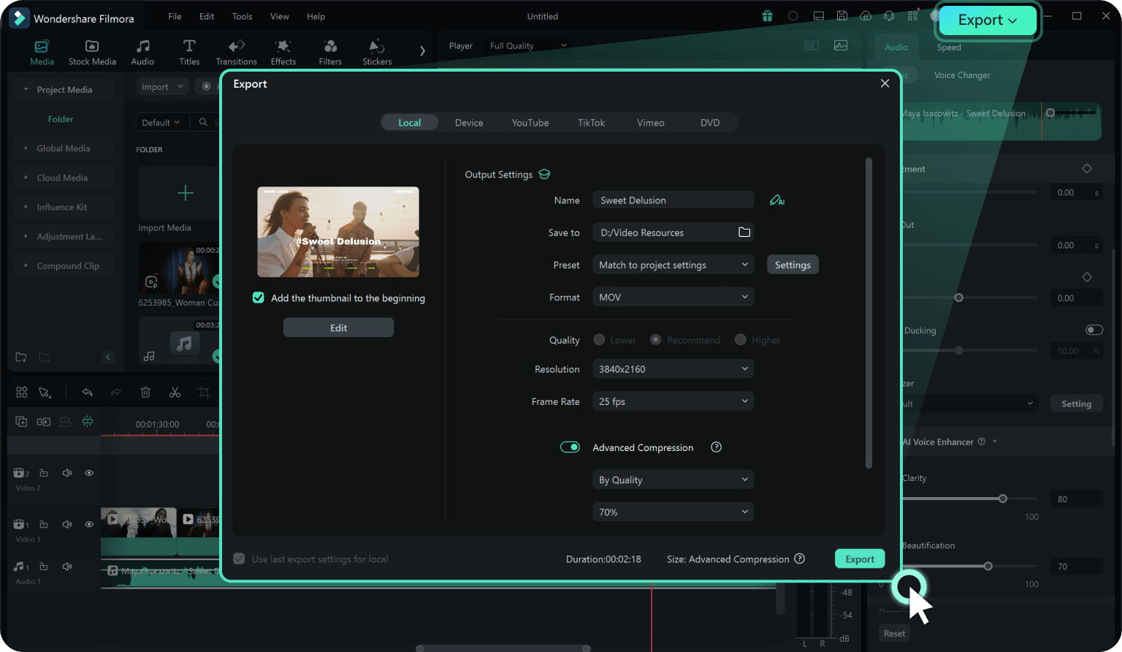Switch to the Local export tab
1122x652 pixels.
click(x=409, y=122)
